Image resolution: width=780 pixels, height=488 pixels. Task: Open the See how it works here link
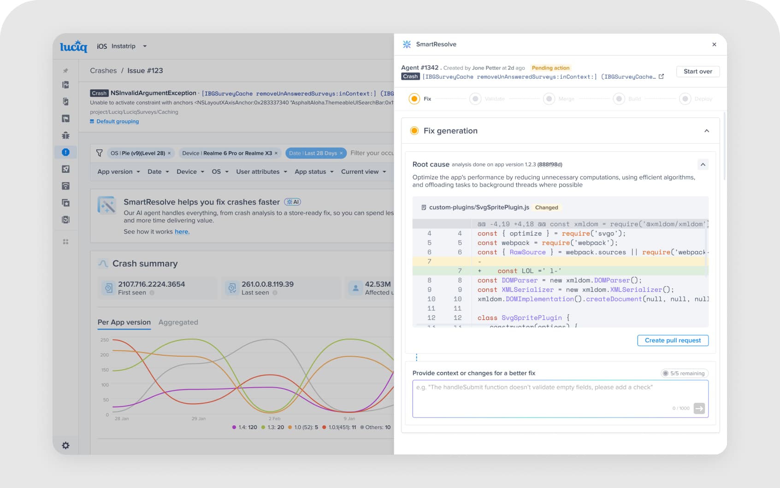pos(182,232)
